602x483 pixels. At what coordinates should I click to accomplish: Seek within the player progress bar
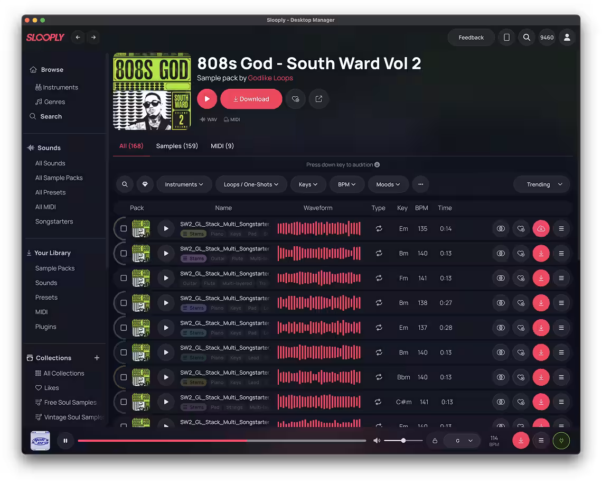(222, 441)
